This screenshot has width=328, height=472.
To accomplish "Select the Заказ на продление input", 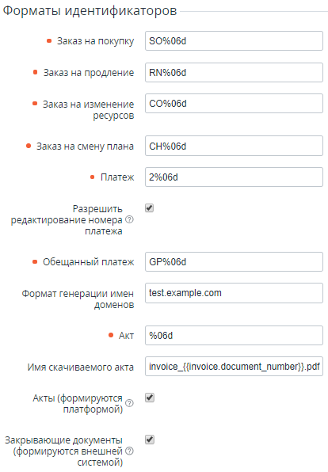I will (234, 73).
